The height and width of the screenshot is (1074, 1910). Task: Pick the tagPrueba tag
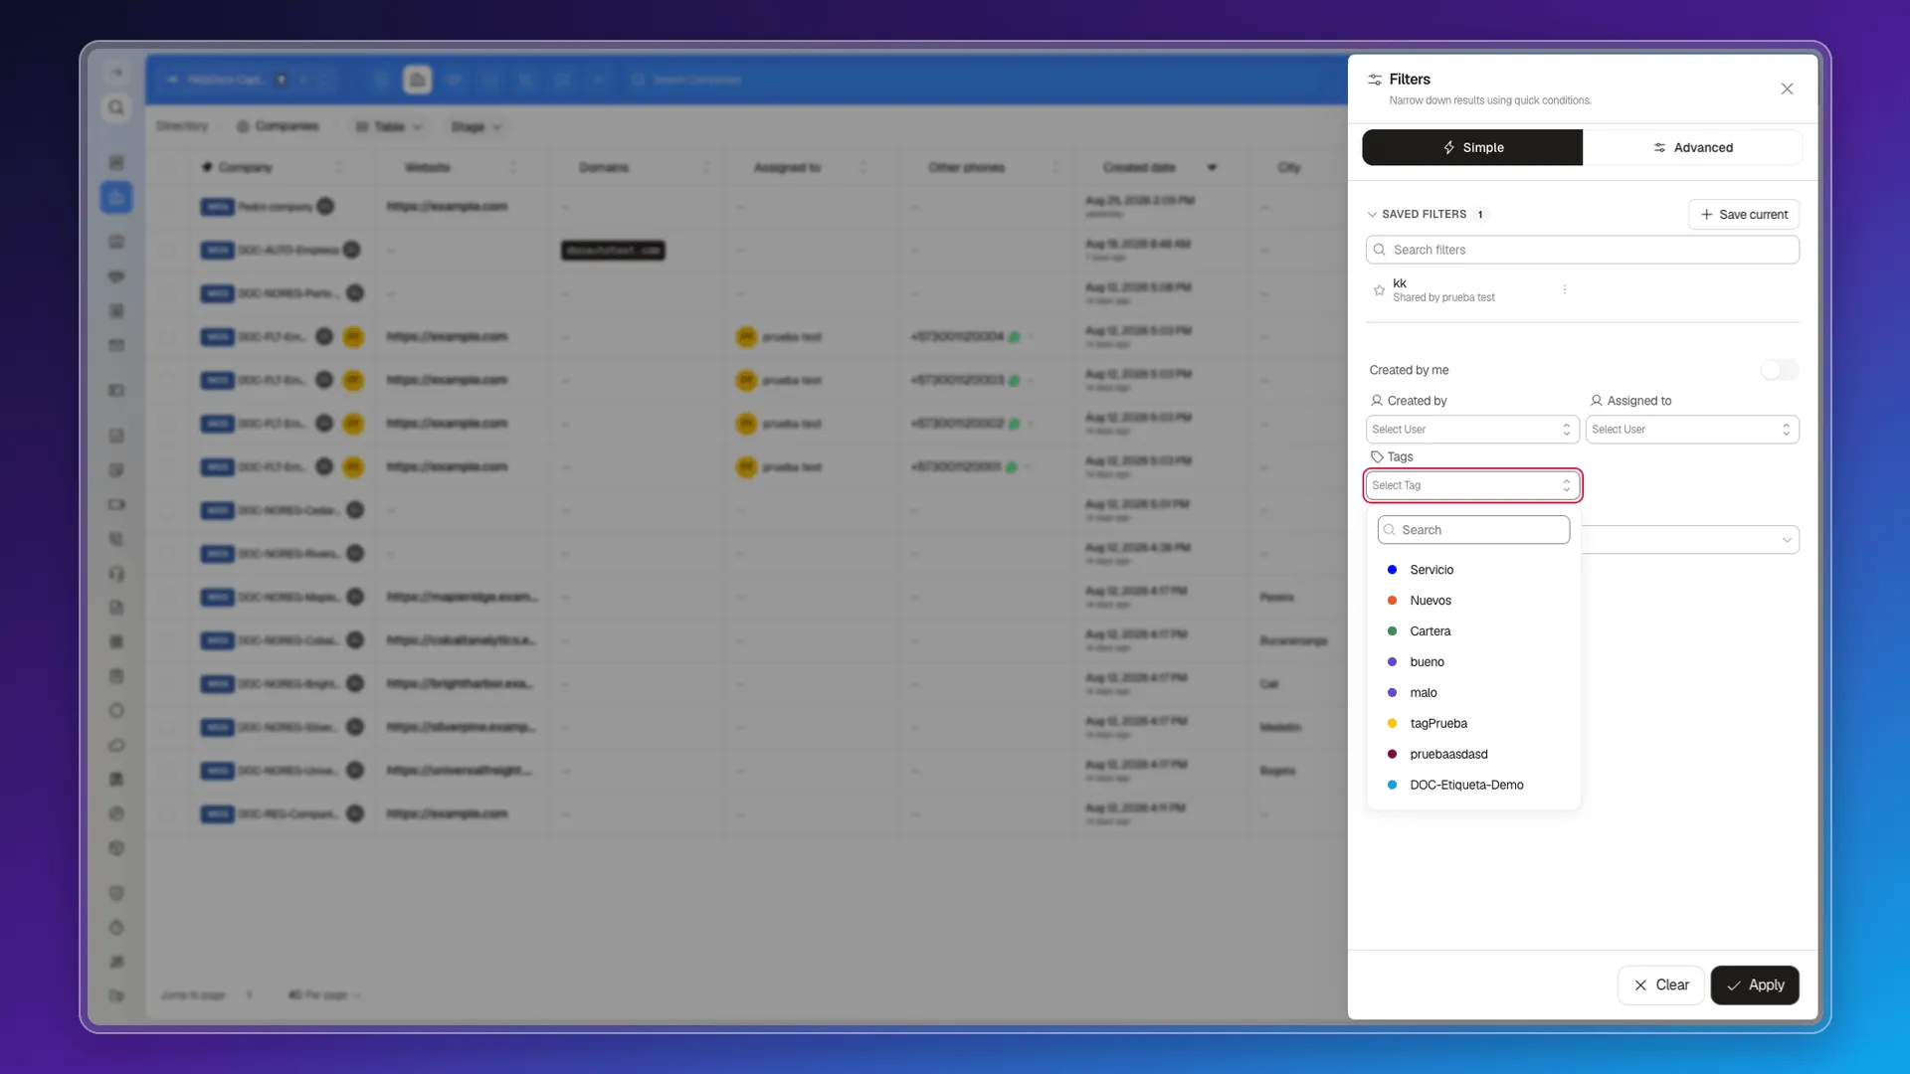click(1473, 724)
